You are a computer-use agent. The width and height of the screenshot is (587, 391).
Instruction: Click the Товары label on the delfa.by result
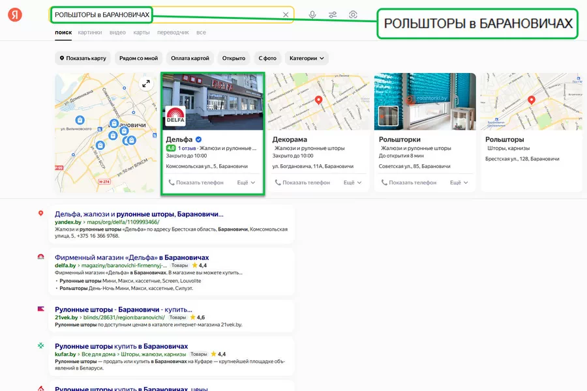tap(180, 265)
